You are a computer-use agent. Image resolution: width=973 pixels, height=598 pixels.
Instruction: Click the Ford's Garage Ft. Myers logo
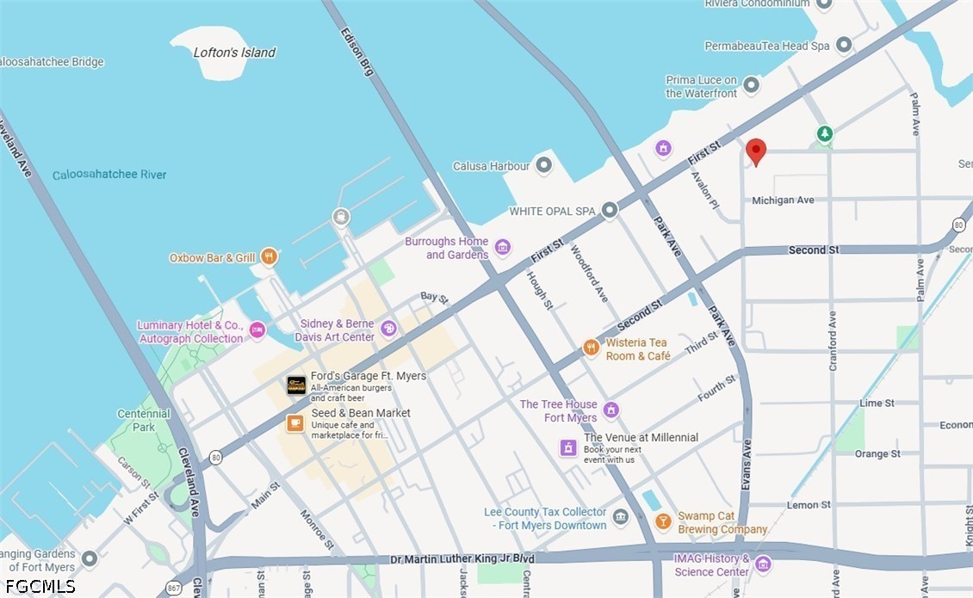click(x=296, y=385)
